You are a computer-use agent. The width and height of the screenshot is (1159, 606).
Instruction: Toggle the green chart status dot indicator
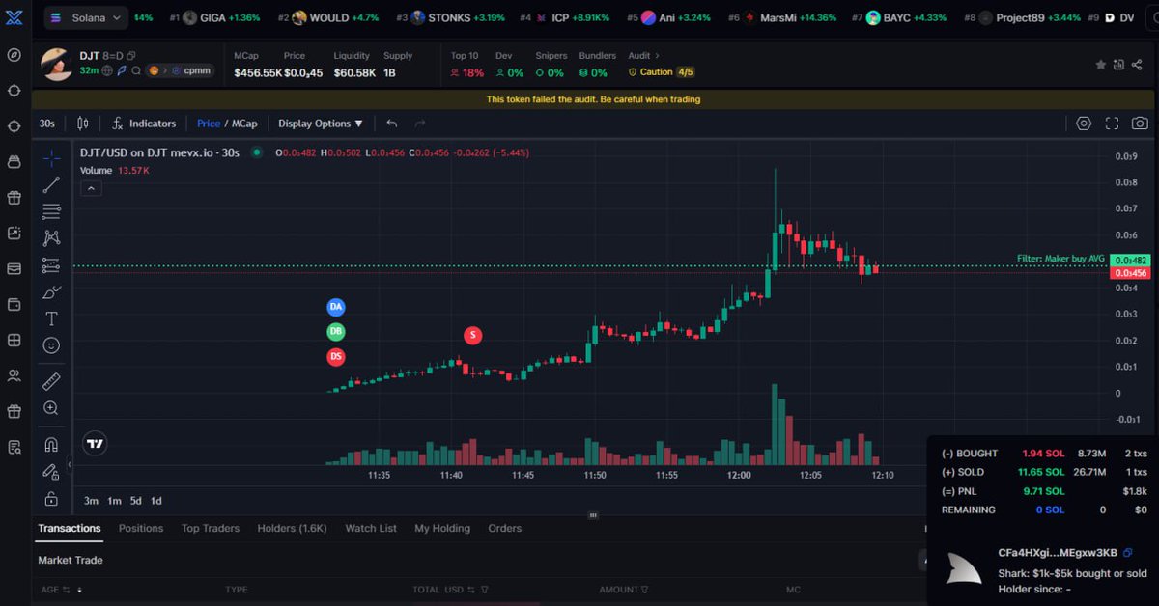point(256,151)
